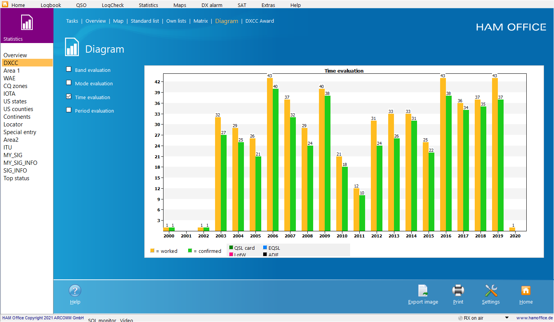554x322 pixels.
Task: Open the Extras menu
Action: point(268,5)
